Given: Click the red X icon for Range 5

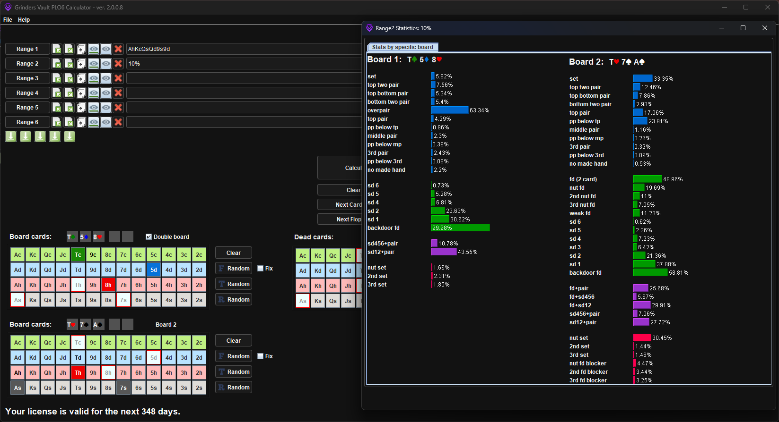Looking at the screenshot, I should (118, 108).
